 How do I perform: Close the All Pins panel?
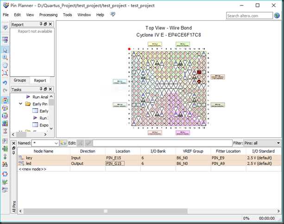(x=13, y=143)
